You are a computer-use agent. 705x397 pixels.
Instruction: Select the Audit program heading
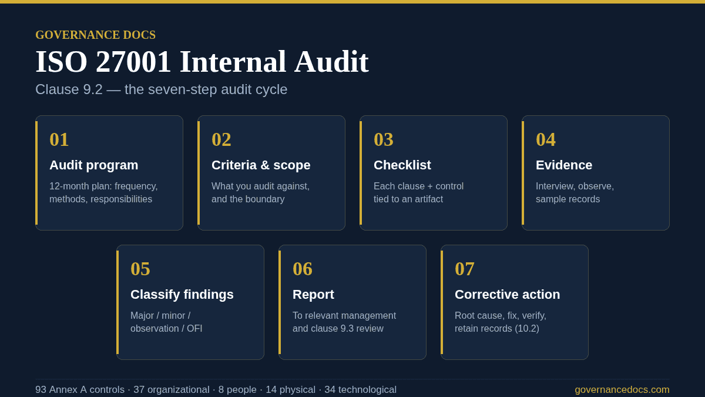[94, 165]
